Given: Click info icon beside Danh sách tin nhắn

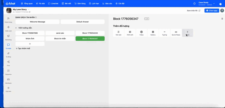Looking at the screenshot, I should [x=36, y=17].
